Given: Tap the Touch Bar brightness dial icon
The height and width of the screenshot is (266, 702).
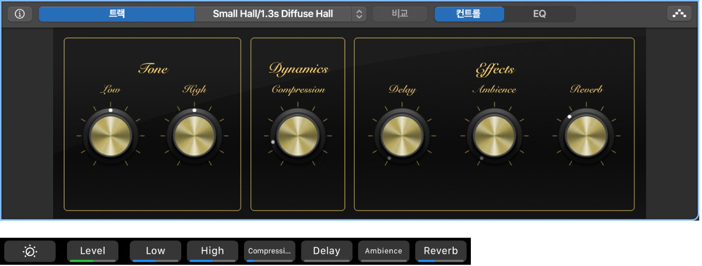Looking at the screenshot, I should (30, 251).
